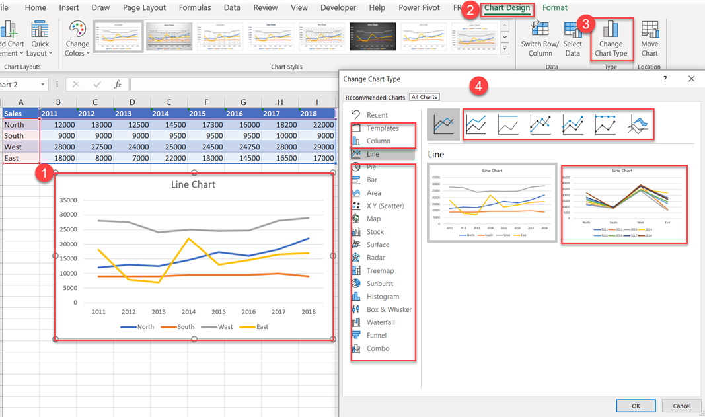Click the Line Chart title in the chart
This screenshot has width=705, height=417.
tap(194, 184)
